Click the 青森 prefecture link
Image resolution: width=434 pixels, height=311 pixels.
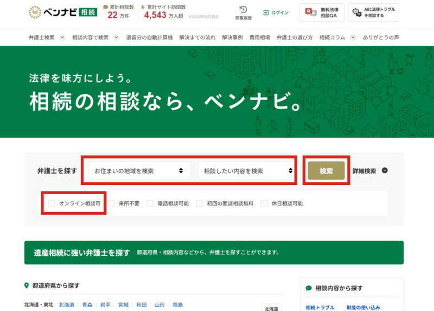(87, 305)
